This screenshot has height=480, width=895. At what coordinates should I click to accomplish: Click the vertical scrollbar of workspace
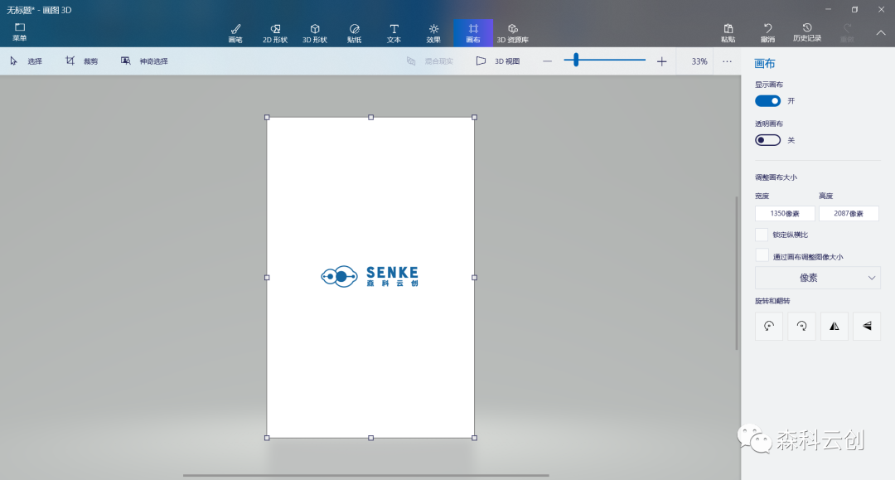(x=737, y=273)
